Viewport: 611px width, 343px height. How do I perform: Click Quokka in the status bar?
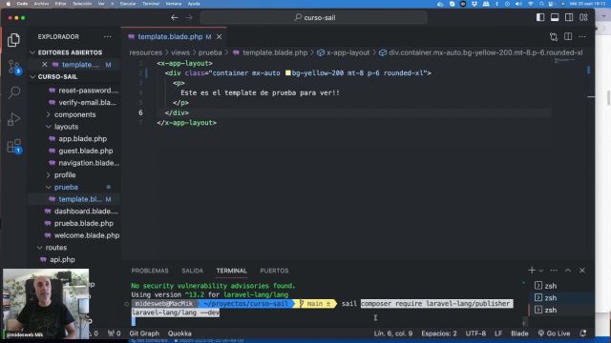pos(179,333)
